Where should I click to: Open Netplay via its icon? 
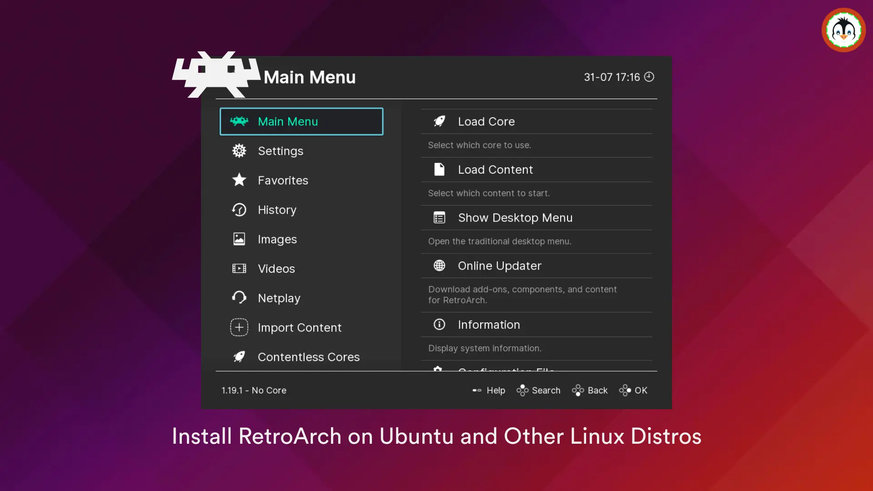click(x=239, y=297)
